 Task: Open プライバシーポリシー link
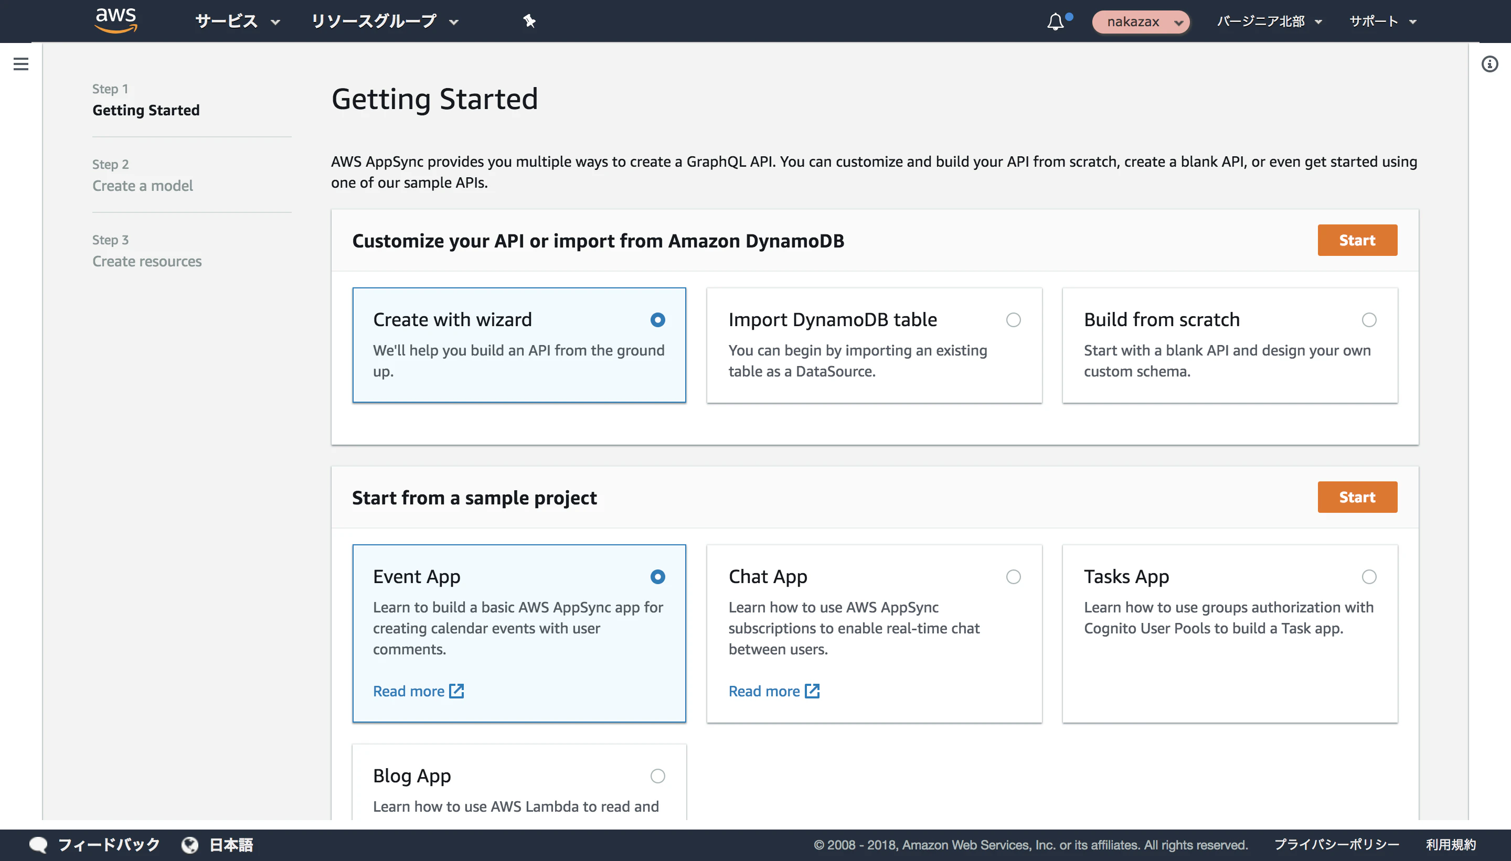(x=1336, y=845)
